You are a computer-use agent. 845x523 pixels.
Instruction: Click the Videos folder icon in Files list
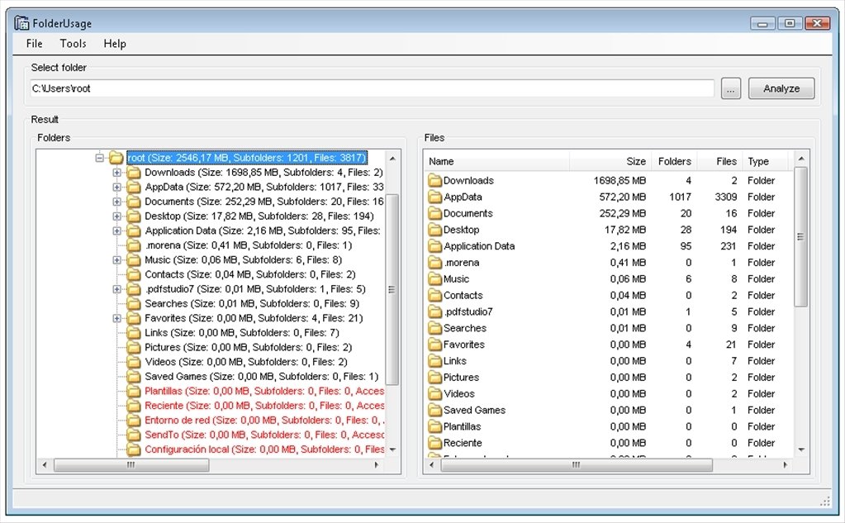tap(435, 393)
